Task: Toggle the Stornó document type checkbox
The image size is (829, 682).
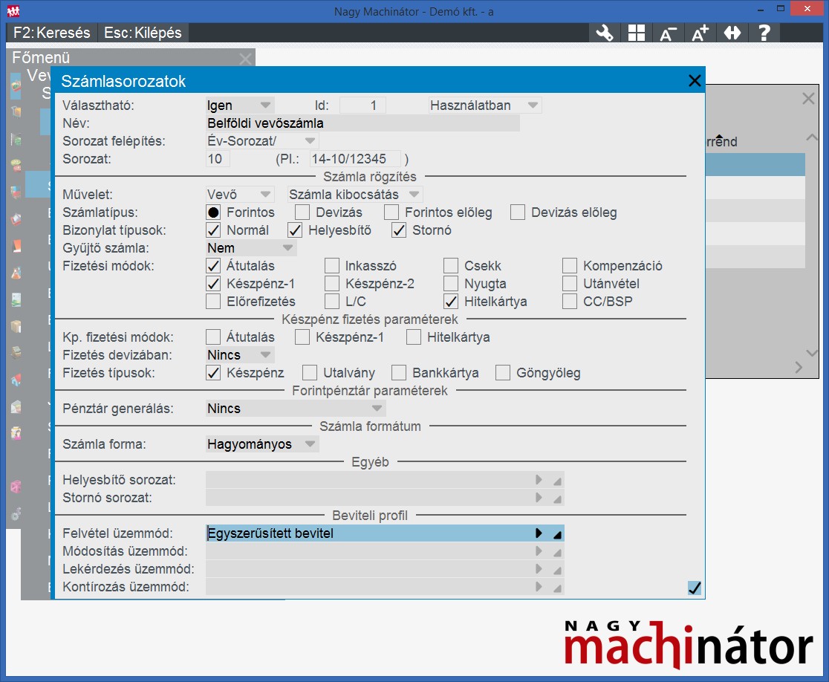Action: point(399,230)
